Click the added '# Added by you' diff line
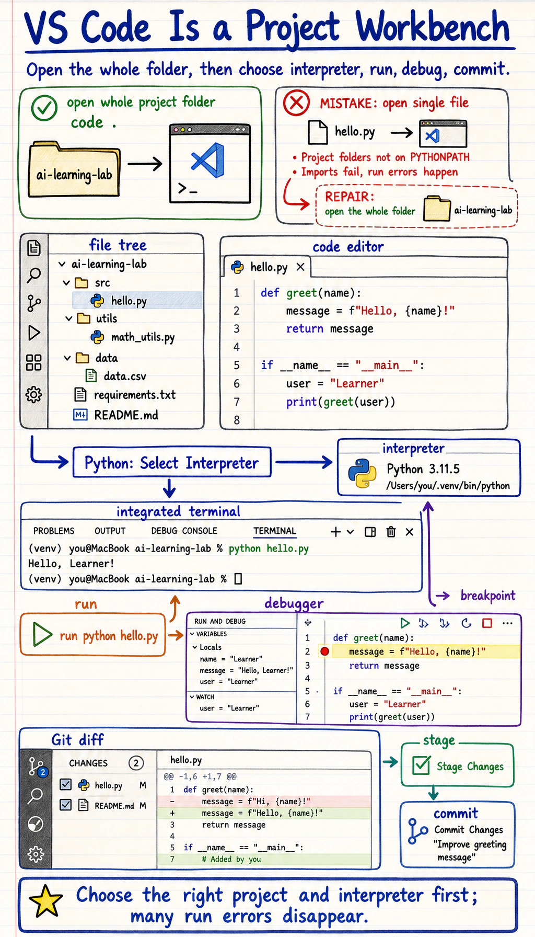Image resolution: width=535 pixels, height=937 pixels. pyautogui.click(x=264, y=859)
